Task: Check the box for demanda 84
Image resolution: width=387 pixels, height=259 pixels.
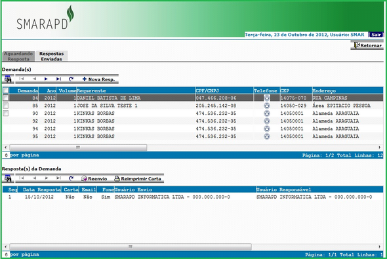Action: click(x=6, y=98)
